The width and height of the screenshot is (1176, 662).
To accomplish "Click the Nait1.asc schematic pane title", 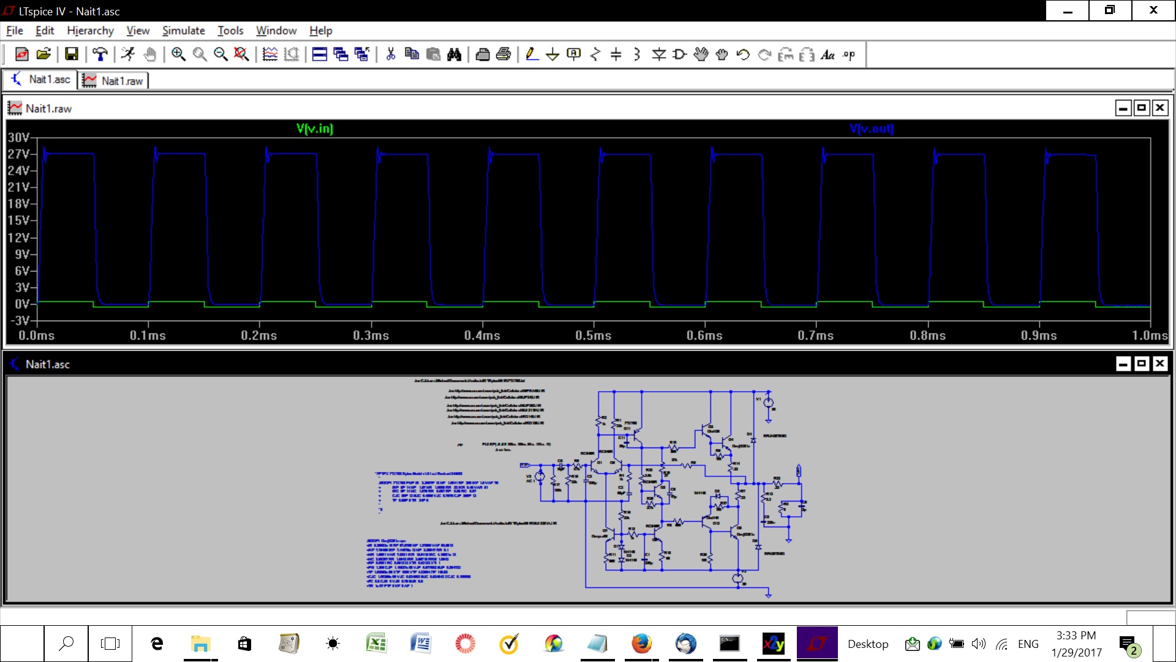I will point(47,365).
